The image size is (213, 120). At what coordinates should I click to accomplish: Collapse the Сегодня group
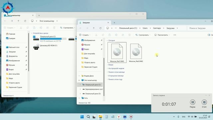click(107, 40)
